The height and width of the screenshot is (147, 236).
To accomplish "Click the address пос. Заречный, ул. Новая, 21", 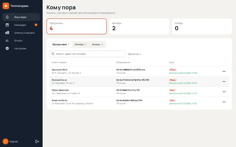I will [66, 93].
